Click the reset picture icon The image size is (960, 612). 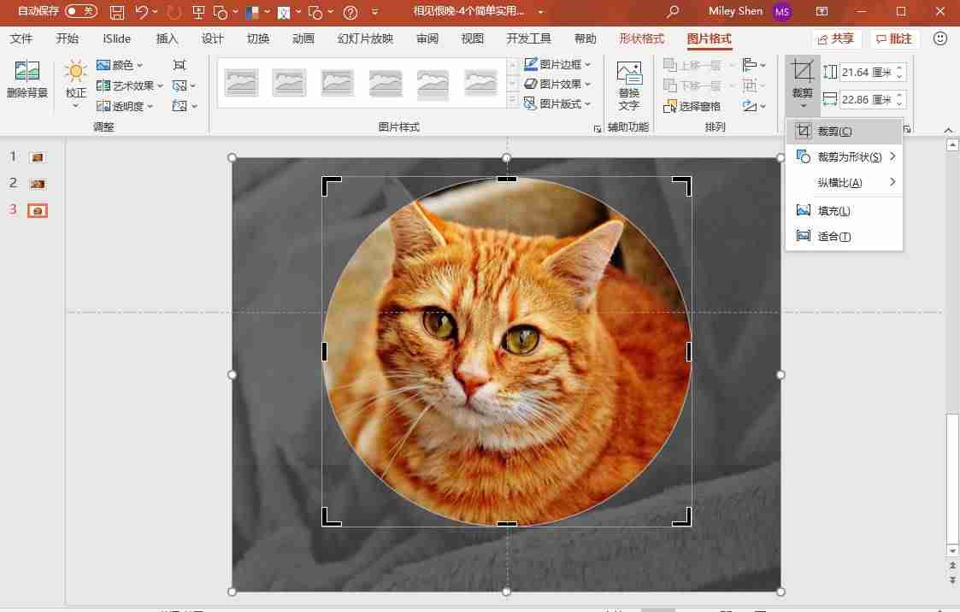(x=180, y=106)
